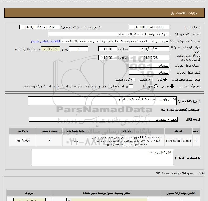Select the کالا/خدمت radio button
The width and height of the screenshot is (208, 201).
133,80
